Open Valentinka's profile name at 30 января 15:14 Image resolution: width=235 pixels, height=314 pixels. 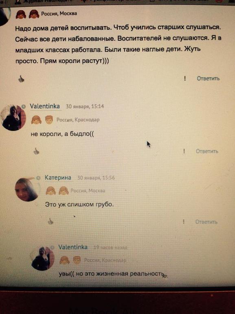pyautogui.click(x=45, y=106)
